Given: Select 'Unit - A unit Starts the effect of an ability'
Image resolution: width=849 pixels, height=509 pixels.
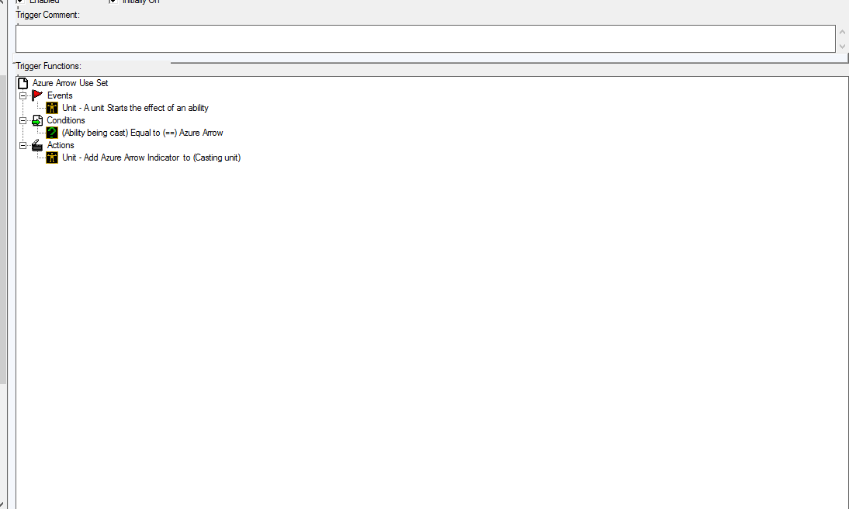Looking at the screenshot, I should click(x=135, y=108).
